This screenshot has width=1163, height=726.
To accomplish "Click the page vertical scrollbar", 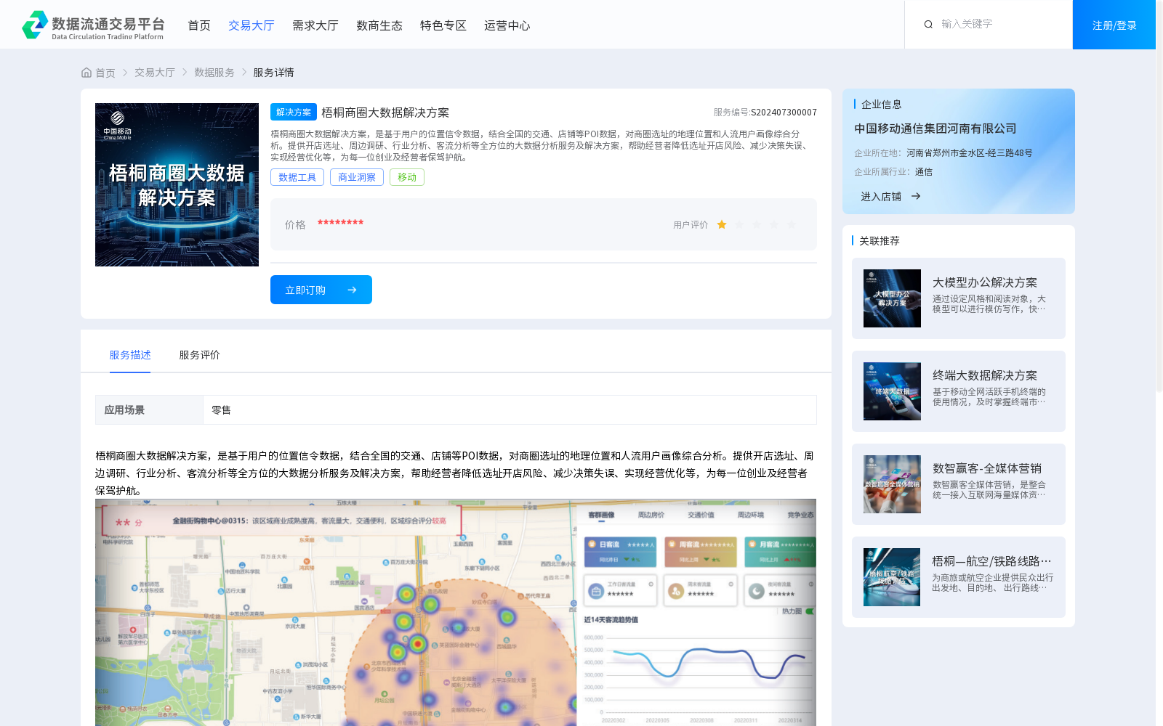I will (1159, 196).
